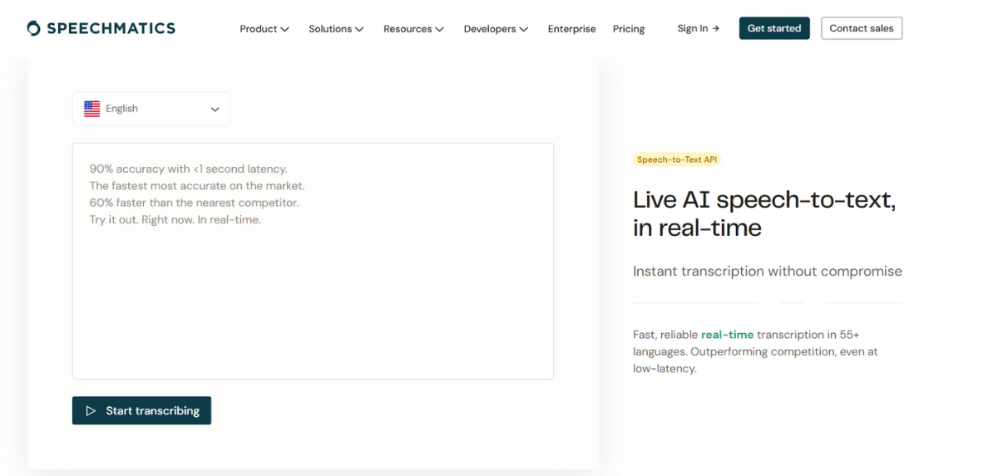Click the Speech-to-Text API badge
This screenshot has width=998, height=476.
click(677, 159)
